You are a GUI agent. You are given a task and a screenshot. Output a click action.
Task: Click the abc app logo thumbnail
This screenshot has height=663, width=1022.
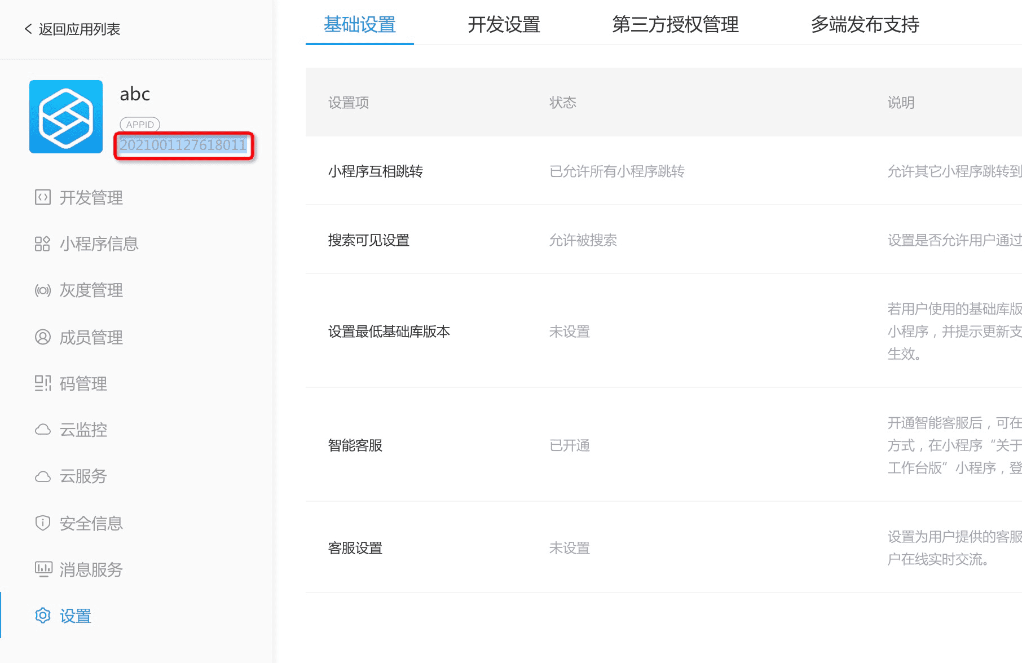(65, 117)
